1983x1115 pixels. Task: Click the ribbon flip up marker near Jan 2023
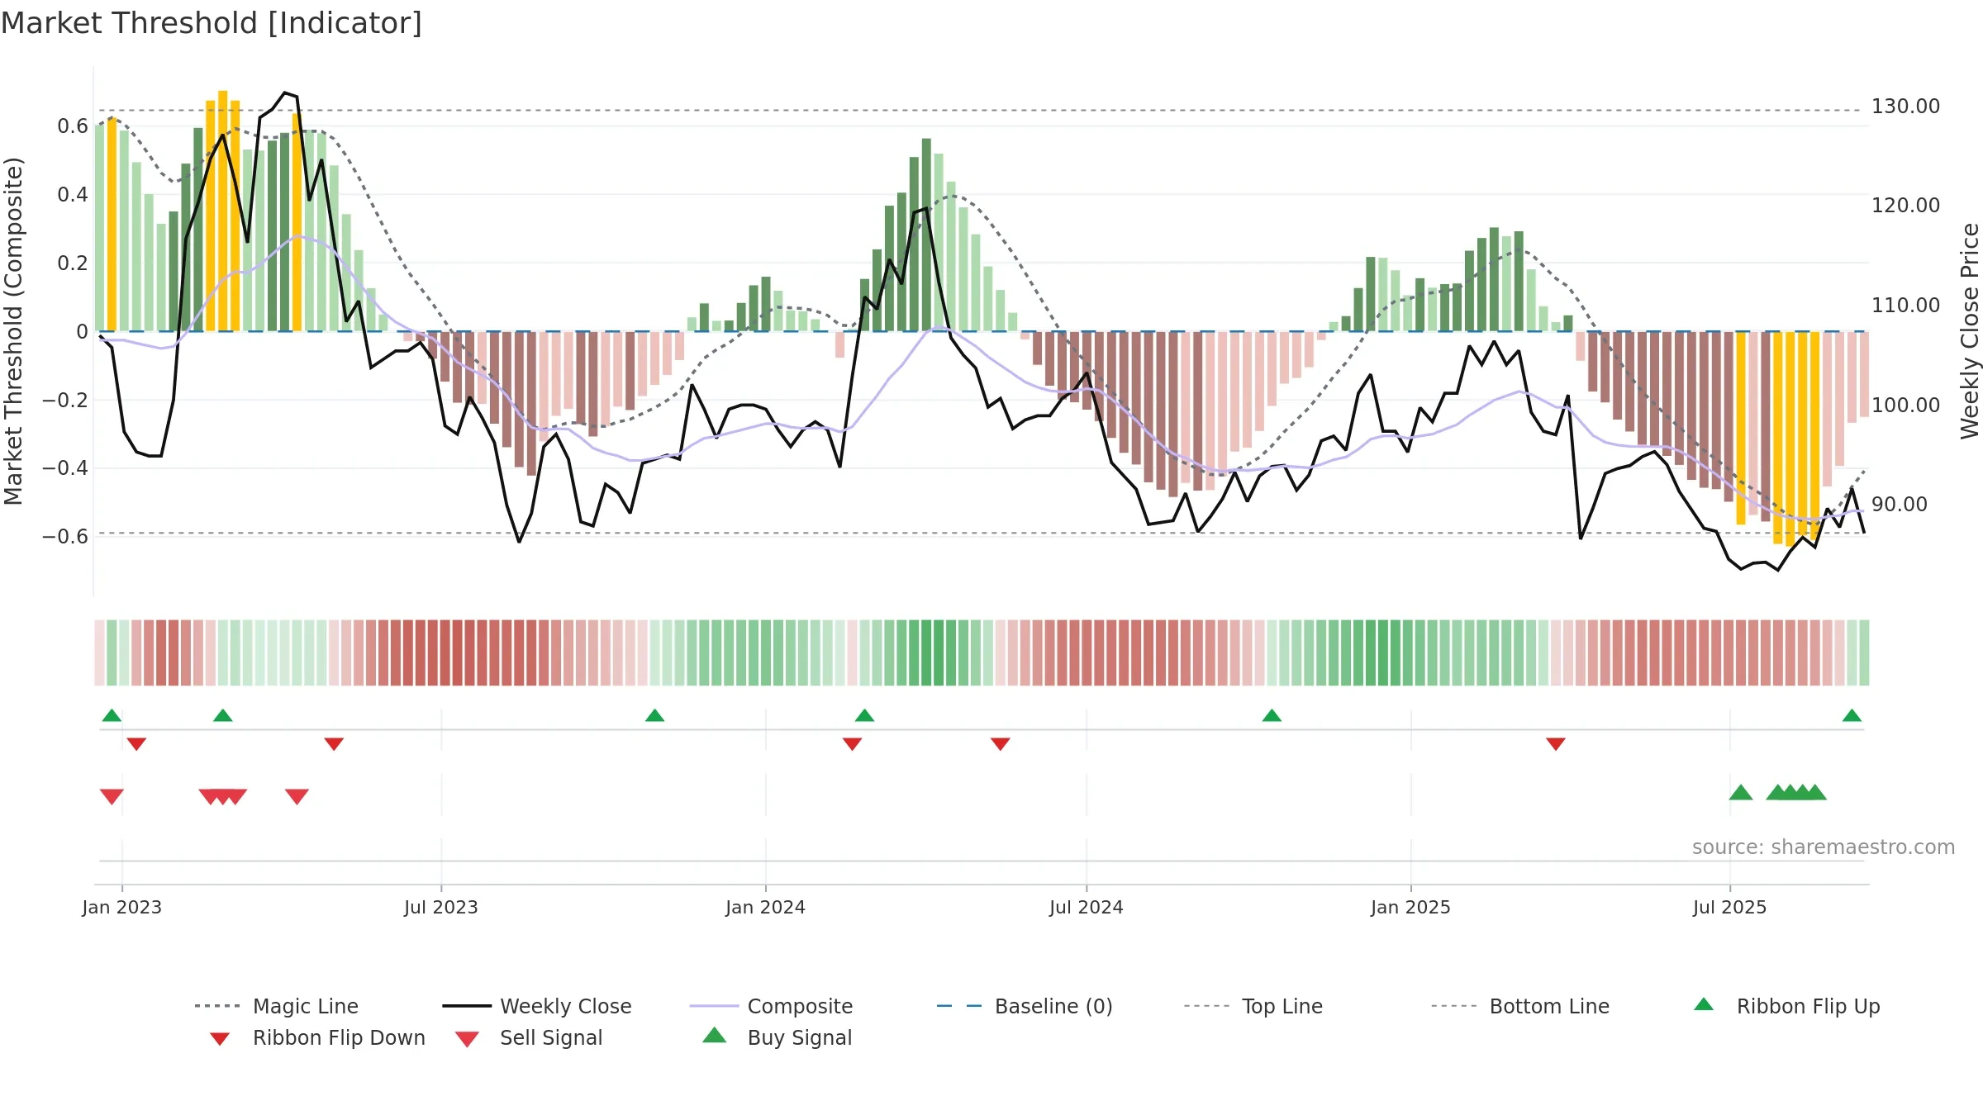112,715
